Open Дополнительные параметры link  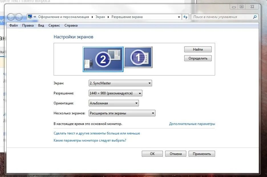point(192,124)
